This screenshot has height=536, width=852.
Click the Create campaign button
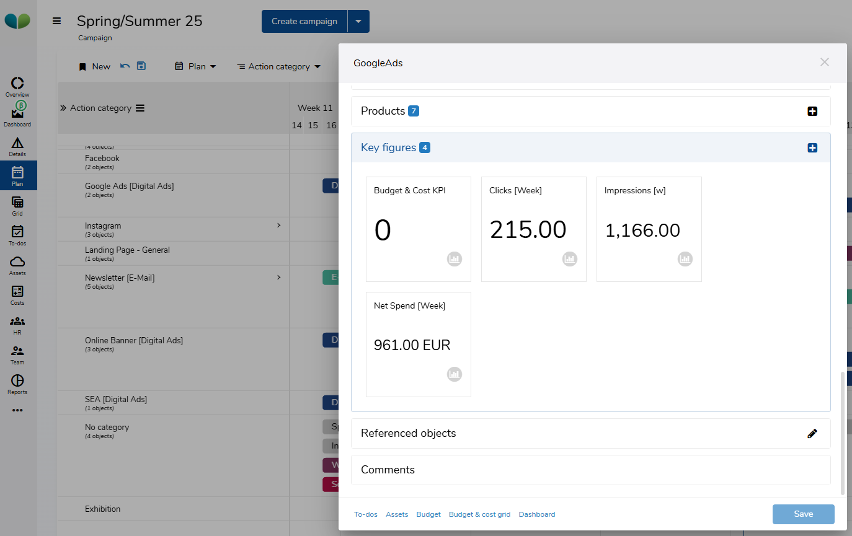pos(304,21)
